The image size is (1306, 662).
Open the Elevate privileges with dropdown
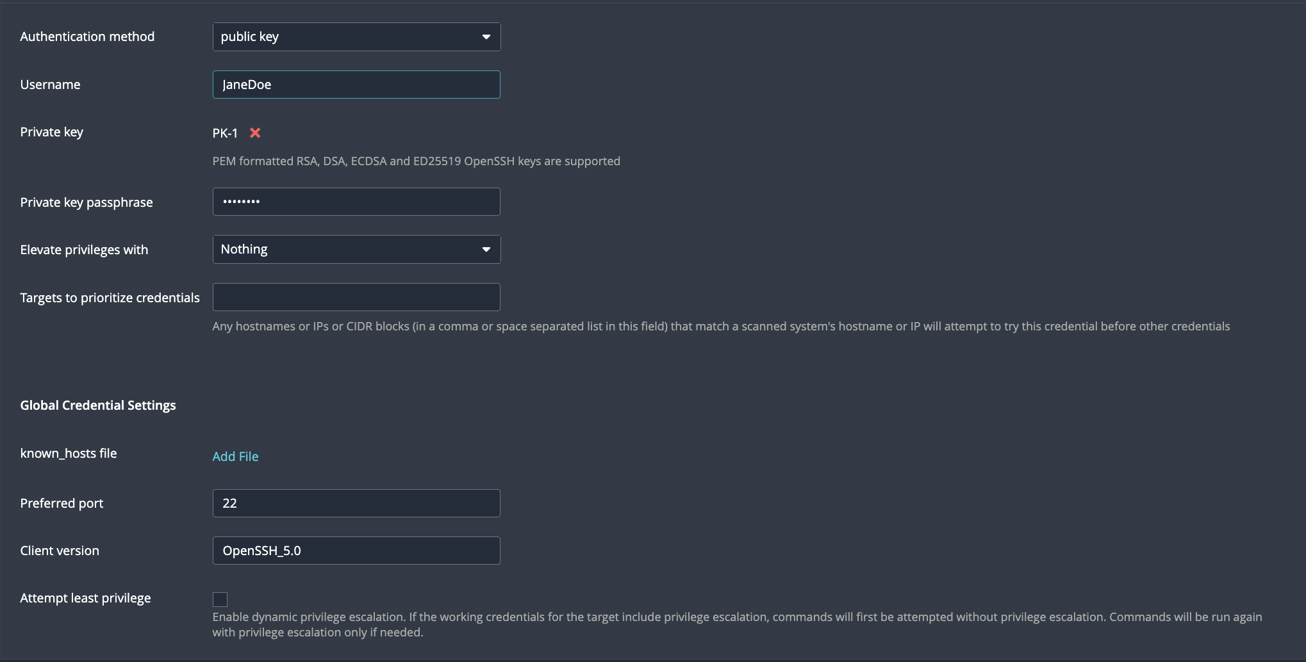click(356, 249)
